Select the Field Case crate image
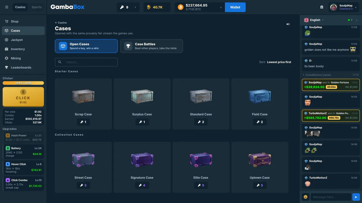 click(260, 96)
